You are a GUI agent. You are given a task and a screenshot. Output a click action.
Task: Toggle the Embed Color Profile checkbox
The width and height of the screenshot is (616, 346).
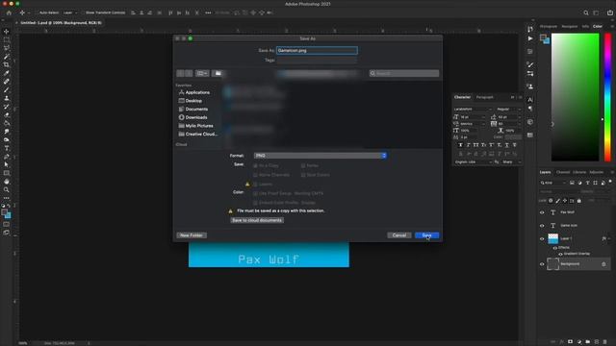(255, 203)
